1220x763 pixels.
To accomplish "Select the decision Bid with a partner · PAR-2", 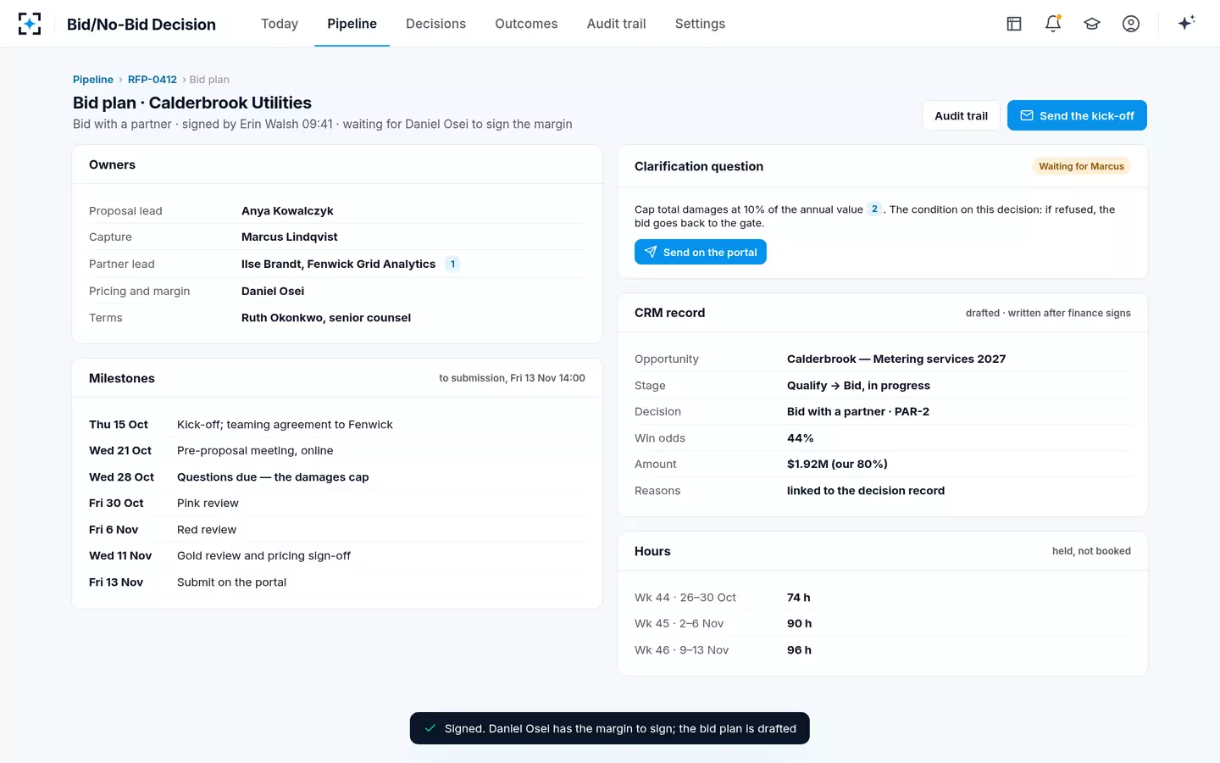I will (x=858, y=412).
